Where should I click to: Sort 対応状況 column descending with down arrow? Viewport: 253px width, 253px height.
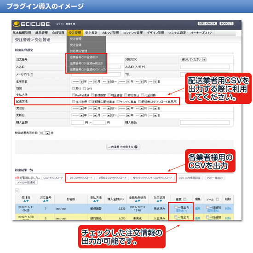[161, 201]
